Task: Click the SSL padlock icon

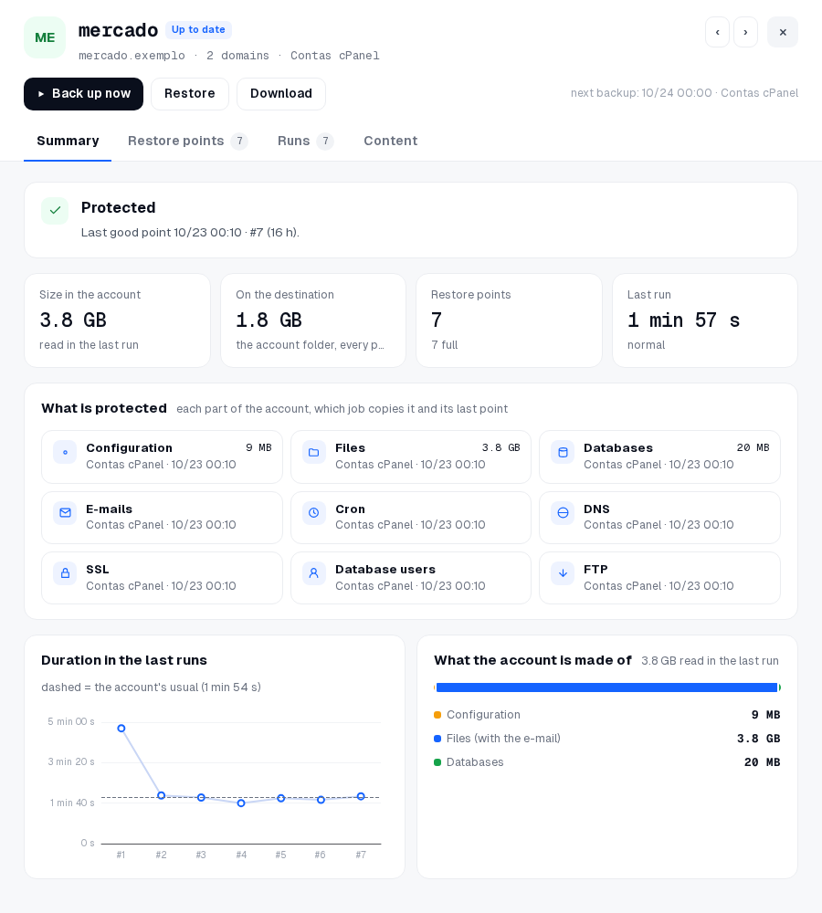Action: [65, 573]
